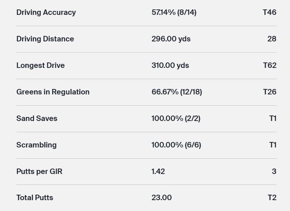
Task: Click the T46 rank for Driving Accuracy
Action: pyautogui.click(x=270, y=12)
